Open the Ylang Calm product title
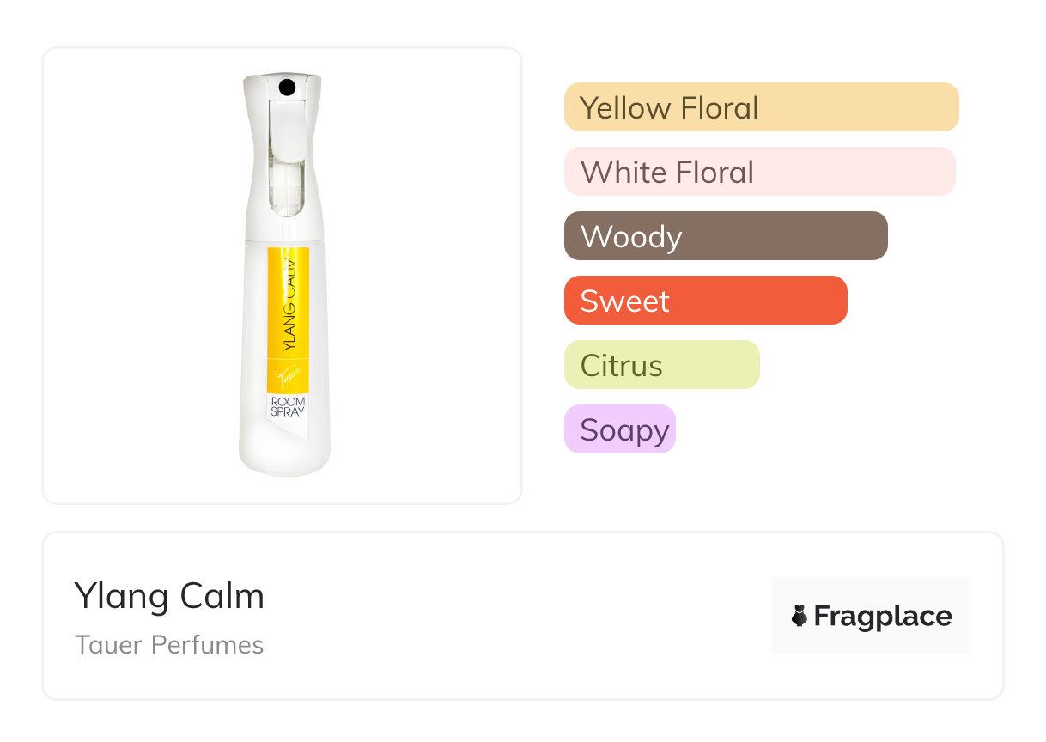This screenshot has height=742, width=1046. pyautogui.click(x=169, y=596)
